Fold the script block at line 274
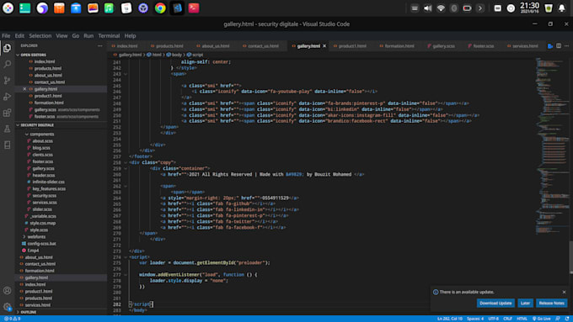The width and height of the screenshot is (573, 322). click(x=126, y=257)
